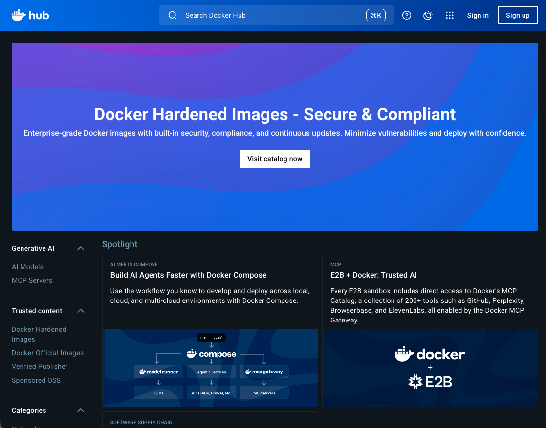Image resolution: width=546 pixels, height=428 pixels.
Task: Choose Verified Publisher in sidebar
Action: [x=40, y=366]
